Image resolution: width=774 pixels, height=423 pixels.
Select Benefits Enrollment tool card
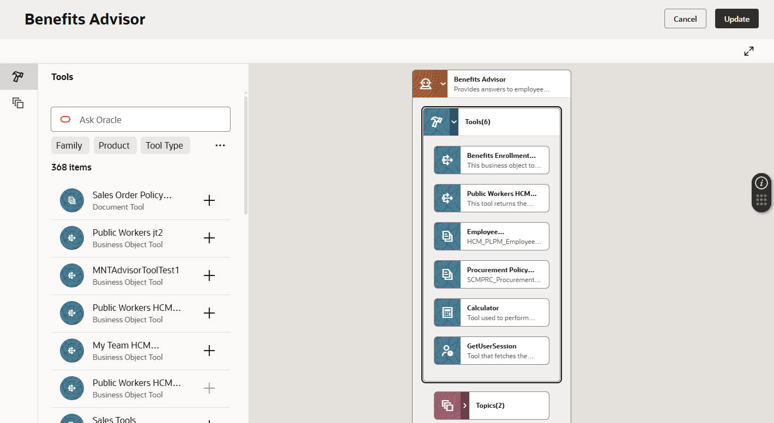492,160
